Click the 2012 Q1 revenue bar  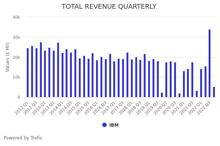[x=27, y=73]
